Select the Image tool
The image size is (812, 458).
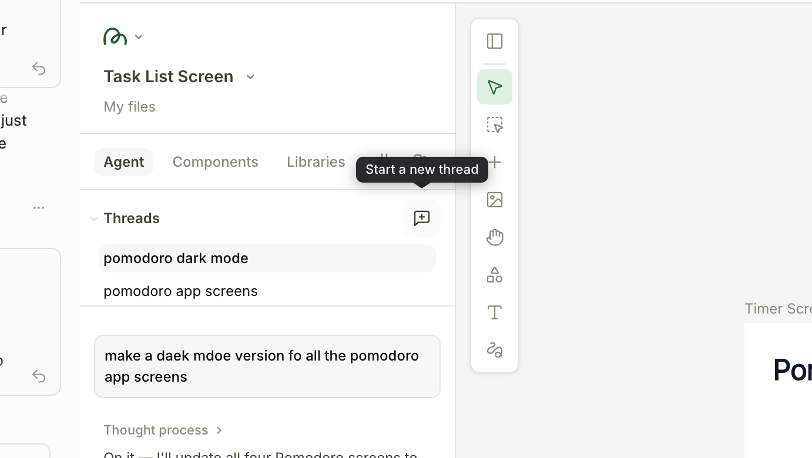[x=495, y=200]
